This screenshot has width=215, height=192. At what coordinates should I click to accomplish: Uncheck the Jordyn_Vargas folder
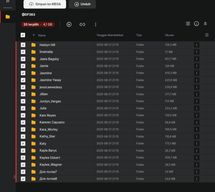23,101
